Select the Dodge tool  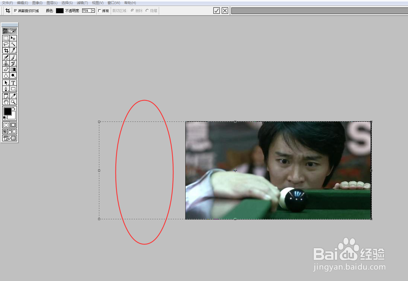(x=13, y=76)
